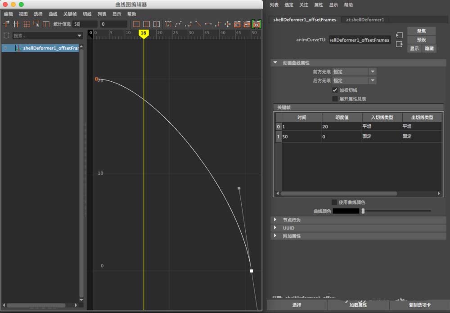
Task: Click the Frame All icon
Action: 136,24
